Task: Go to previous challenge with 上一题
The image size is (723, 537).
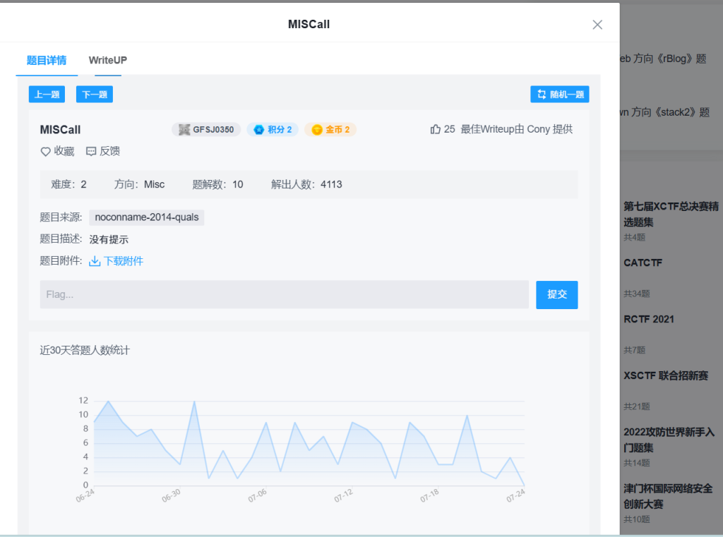Action: click(x=47, y=95)
